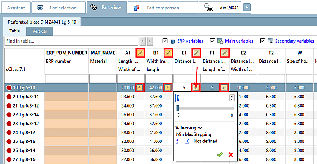
Task: Click Part comparison tab icon
Action: 136,8
